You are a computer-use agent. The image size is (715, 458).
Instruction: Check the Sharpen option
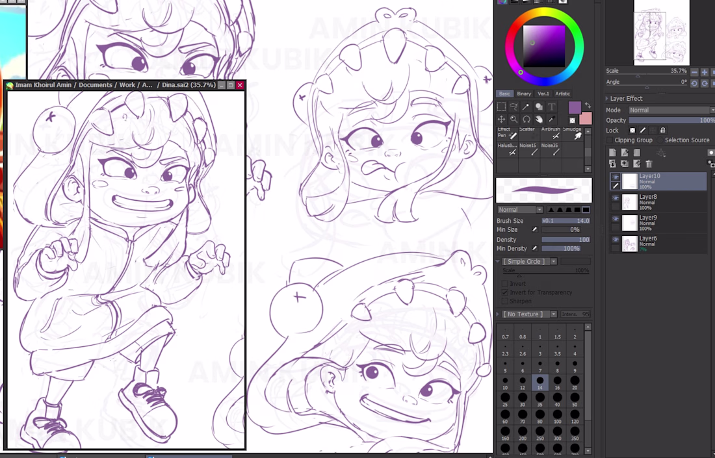tap(505, 301)
